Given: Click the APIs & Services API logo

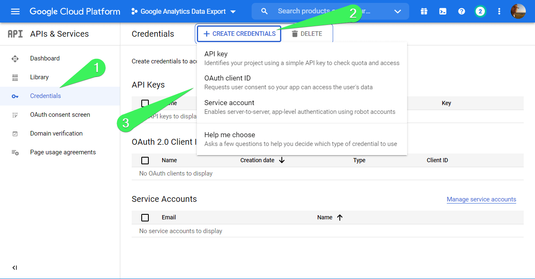Looking at the screenshot, I should pyautogui.click(x=15, y=34).
